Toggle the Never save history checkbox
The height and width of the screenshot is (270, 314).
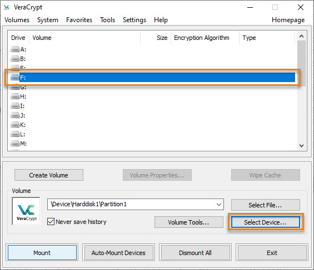pos(51,222)
